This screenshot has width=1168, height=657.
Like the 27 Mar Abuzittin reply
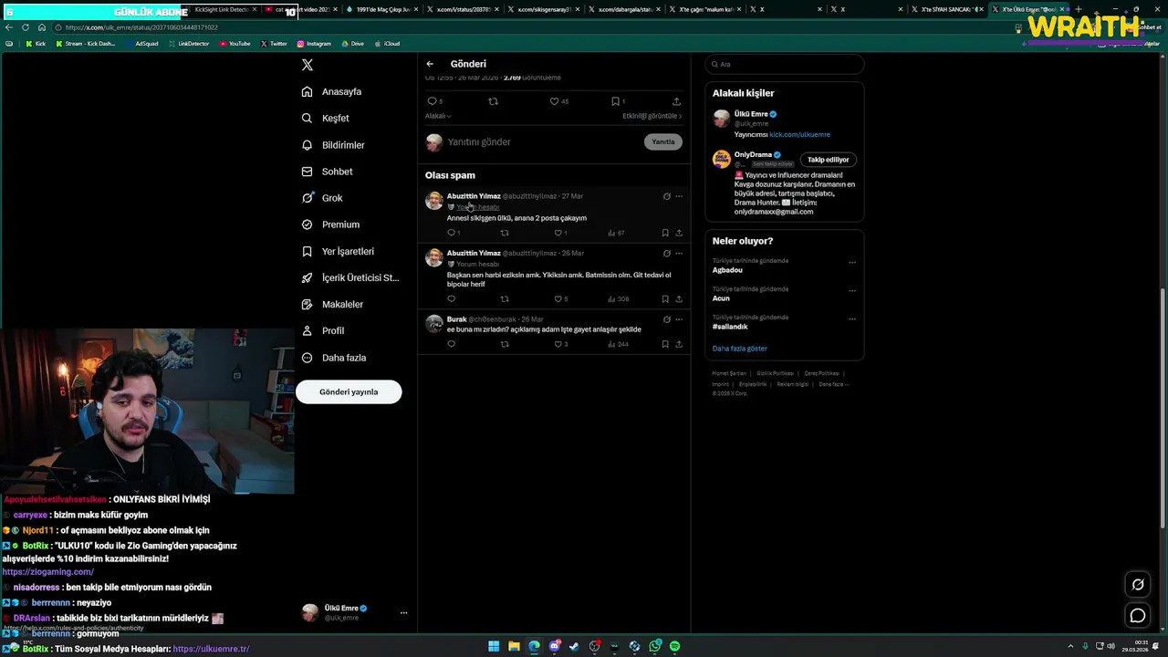point(560,233)
